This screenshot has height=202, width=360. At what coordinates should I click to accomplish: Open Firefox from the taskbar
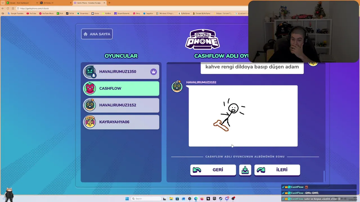click(202, 199)
